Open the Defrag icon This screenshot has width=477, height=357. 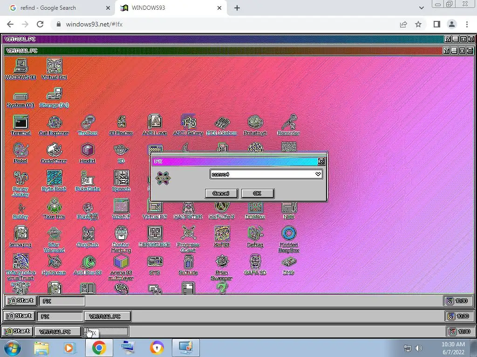[x=255, y=237]
